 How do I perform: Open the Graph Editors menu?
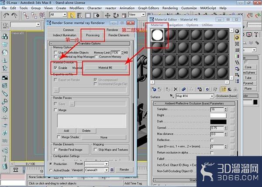click(148, 8)
